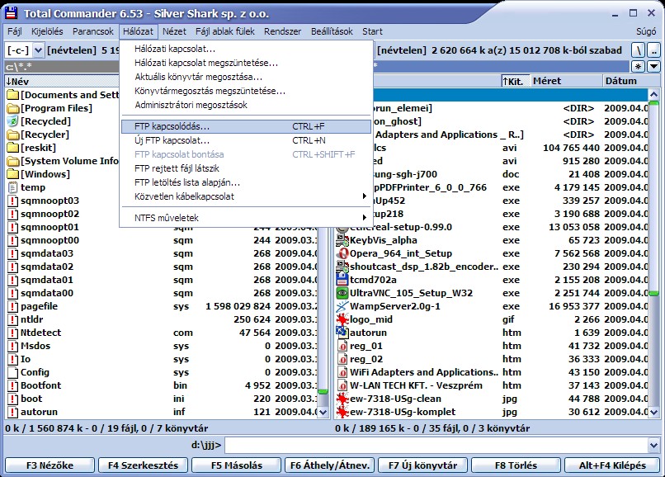Choose FTP kapcsolódás... menu entry
This screenshot has width=665, height=477.
[x=246, y=126]
